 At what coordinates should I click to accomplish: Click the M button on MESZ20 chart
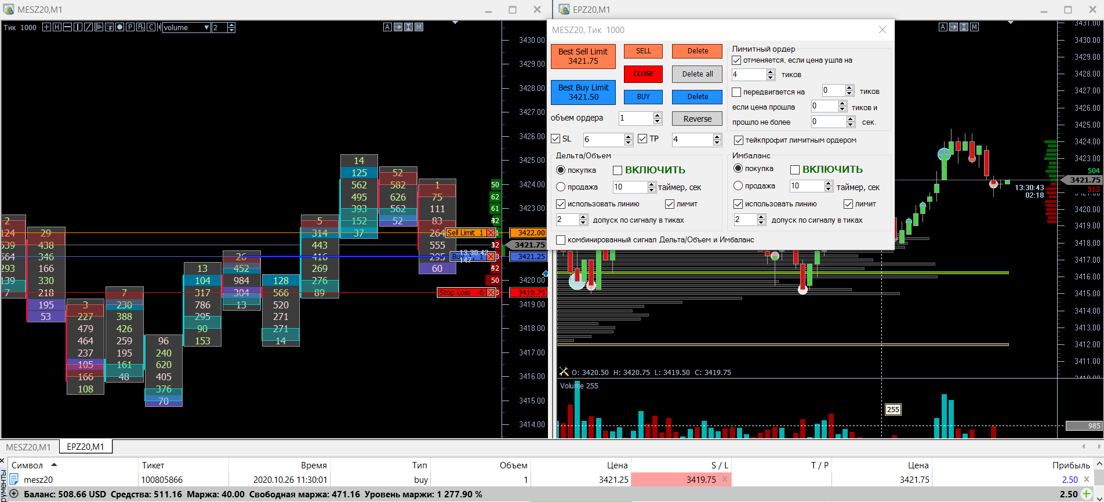click(419, 27)
